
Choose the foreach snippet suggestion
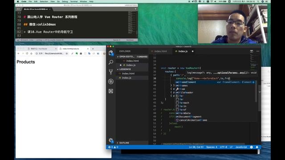215,103
